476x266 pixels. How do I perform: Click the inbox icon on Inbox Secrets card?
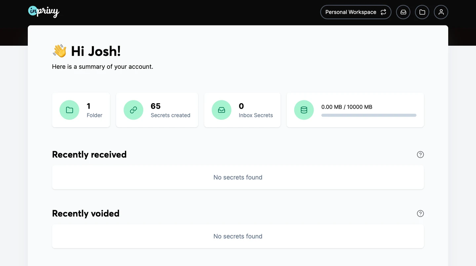[x=221, y=110]
